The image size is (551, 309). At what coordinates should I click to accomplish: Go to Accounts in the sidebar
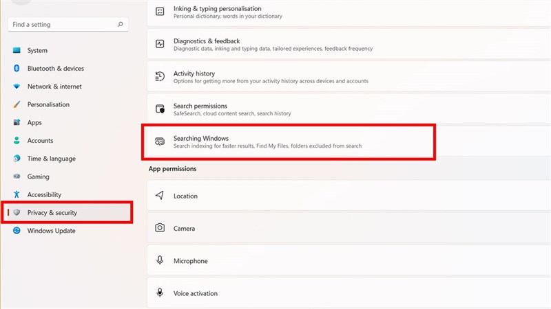(40, 141)
